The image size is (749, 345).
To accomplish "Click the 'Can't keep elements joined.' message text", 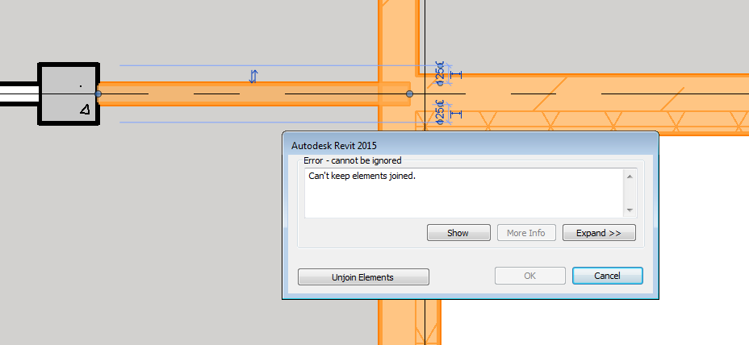I will 362,176.
